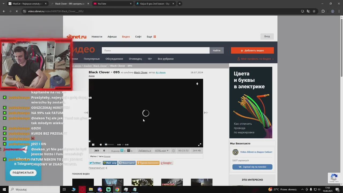Focus the Поиск search field
The width and height of the screenshot is (343, 193).
[155, 50]
